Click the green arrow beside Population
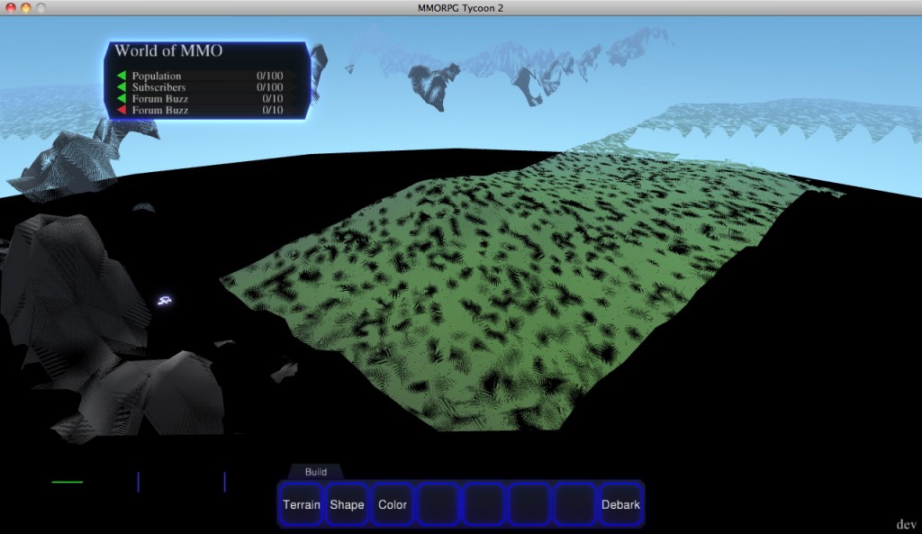The image size is (922, 534). pos(122,76)
